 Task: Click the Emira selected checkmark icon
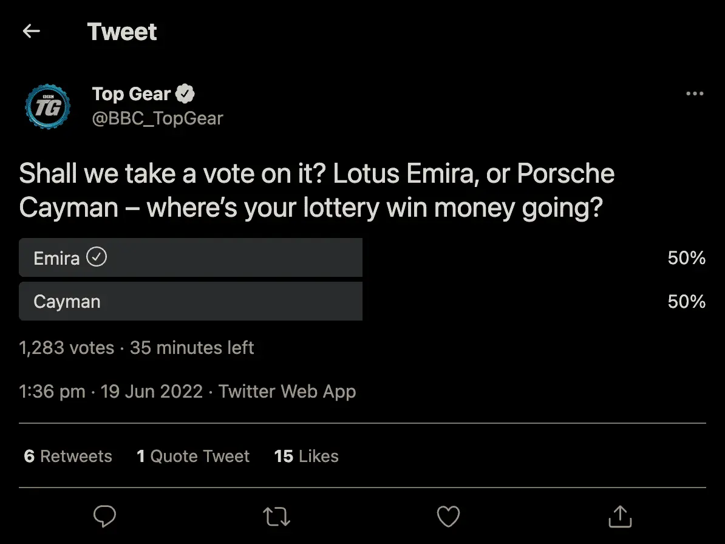coord(97,257)
